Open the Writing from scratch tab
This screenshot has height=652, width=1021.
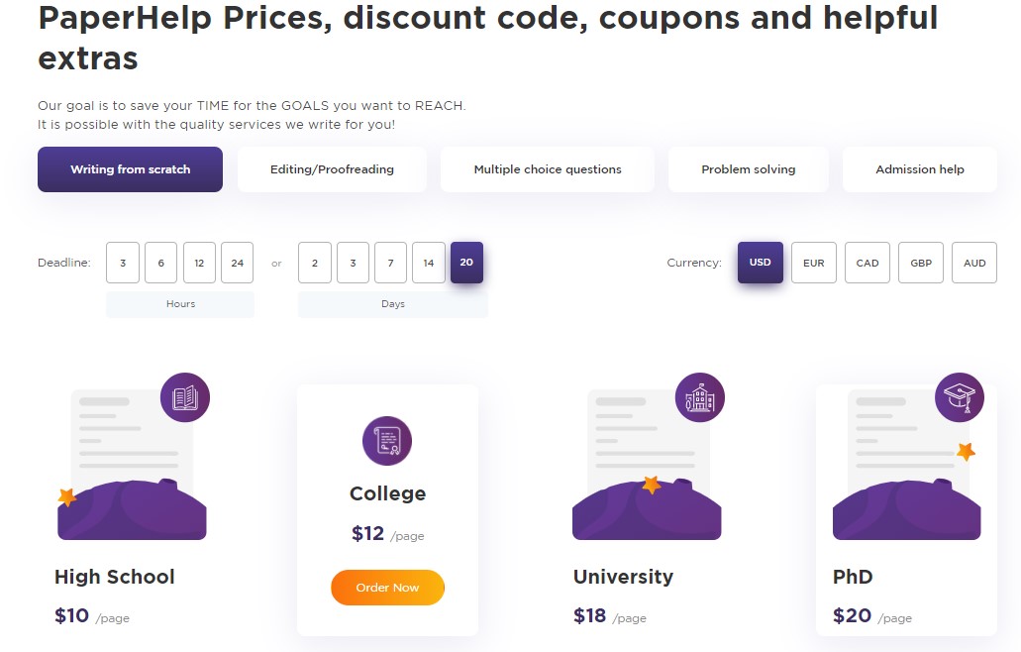click(131, 169)
